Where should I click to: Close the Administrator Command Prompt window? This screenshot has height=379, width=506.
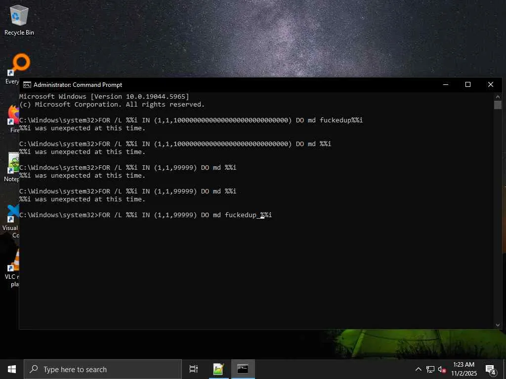[491, 84]
